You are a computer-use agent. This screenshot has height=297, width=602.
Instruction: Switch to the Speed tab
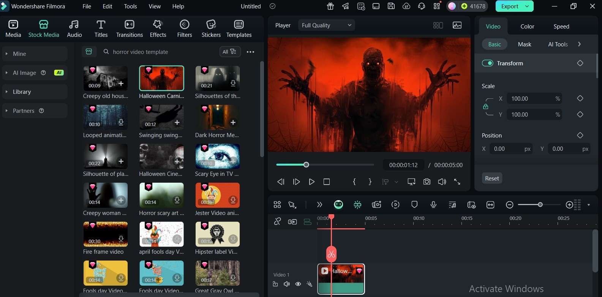(x=561, y=26)
